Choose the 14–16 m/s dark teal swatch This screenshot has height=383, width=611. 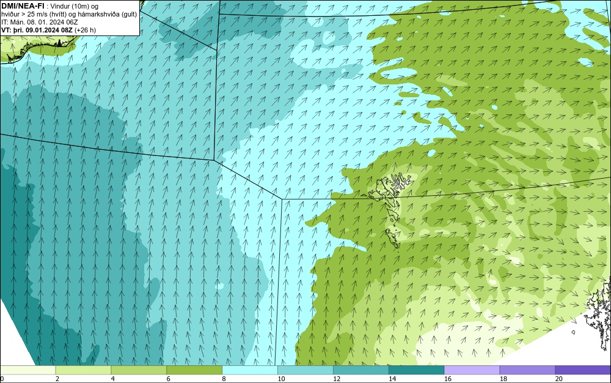[x=417, y=370]
